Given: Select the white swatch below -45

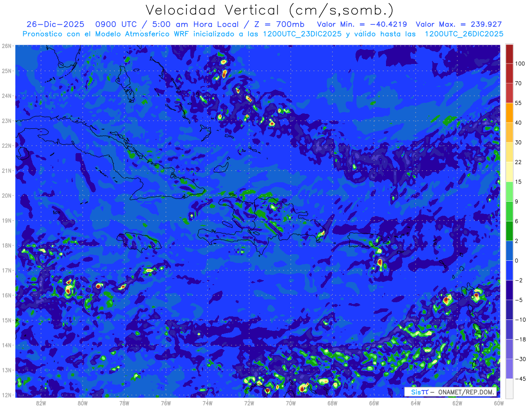Looking at the screenshot, I should coord(509,388).
